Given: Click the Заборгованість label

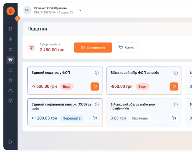Looking at the screenshot, I should coord(50,44).
